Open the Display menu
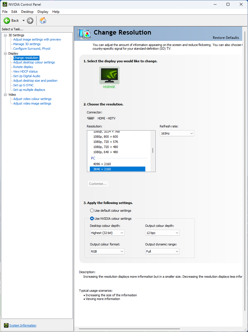The height and width of the screenshot is (332, 248). 43,12
